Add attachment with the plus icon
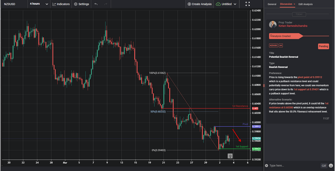 pos(266,165)
